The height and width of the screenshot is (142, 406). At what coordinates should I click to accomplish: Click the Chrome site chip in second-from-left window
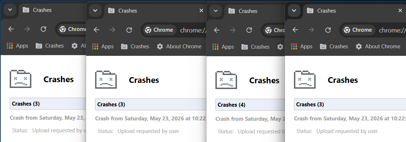160,30
